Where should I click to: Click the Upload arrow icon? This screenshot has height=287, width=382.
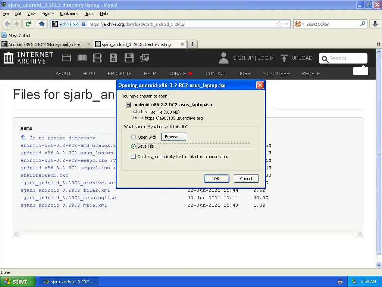[x=284, y=58]
